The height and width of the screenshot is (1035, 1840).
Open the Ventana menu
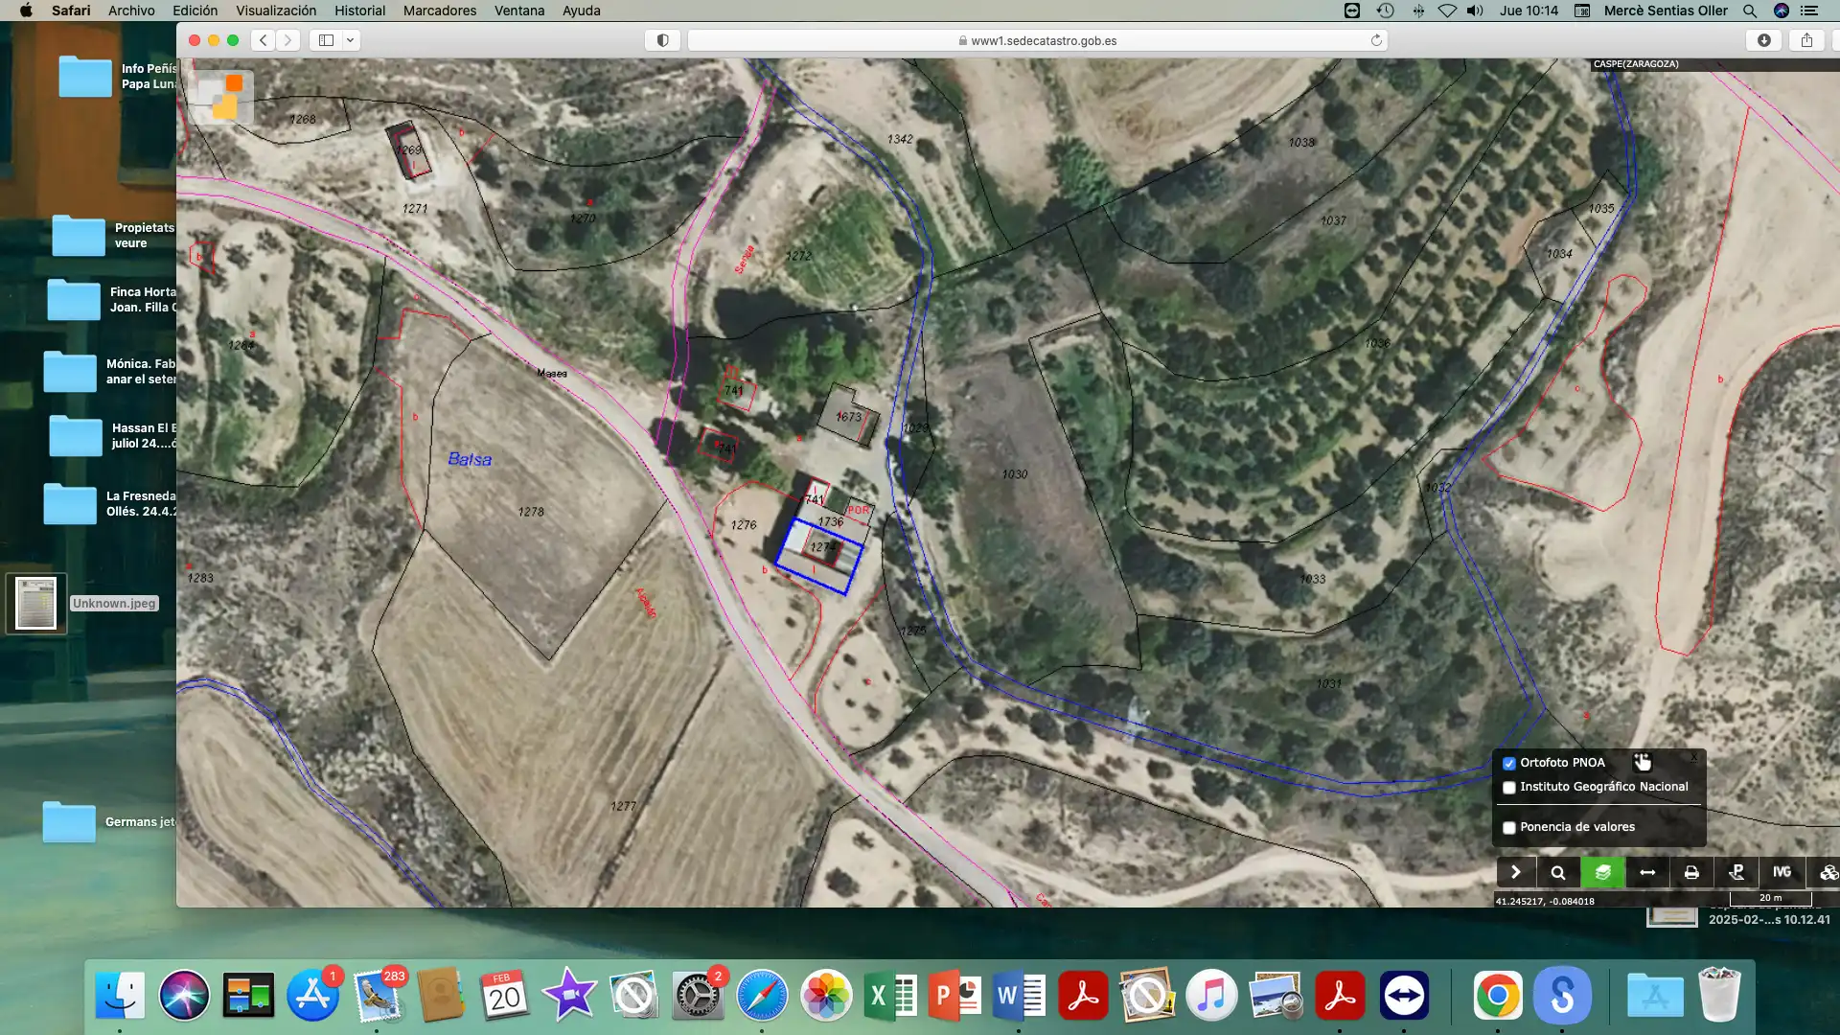519,11
